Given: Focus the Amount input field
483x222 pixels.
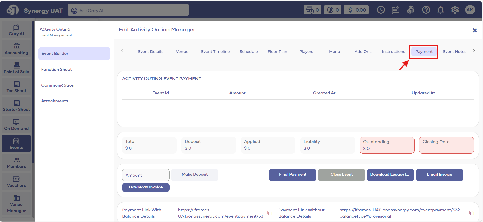Looking at the screenshot, I should (146, 175).
